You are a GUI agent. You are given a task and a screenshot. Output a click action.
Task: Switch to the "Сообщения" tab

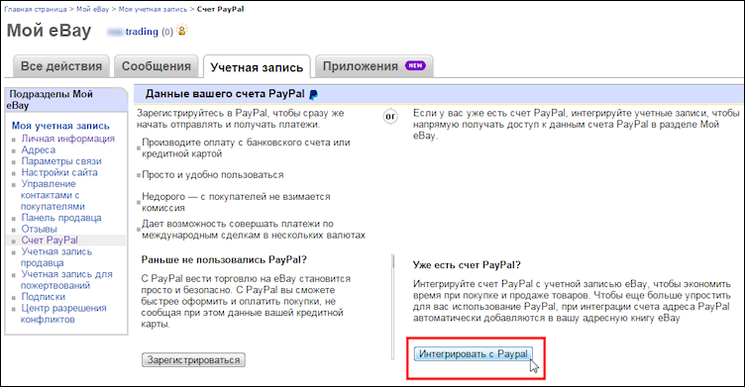(156, 66)
